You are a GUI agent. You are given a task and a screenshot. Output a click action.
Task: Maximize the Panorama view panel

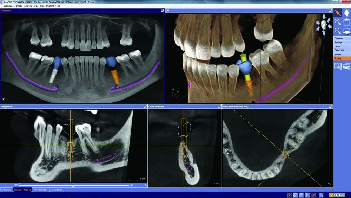point(163,11)
